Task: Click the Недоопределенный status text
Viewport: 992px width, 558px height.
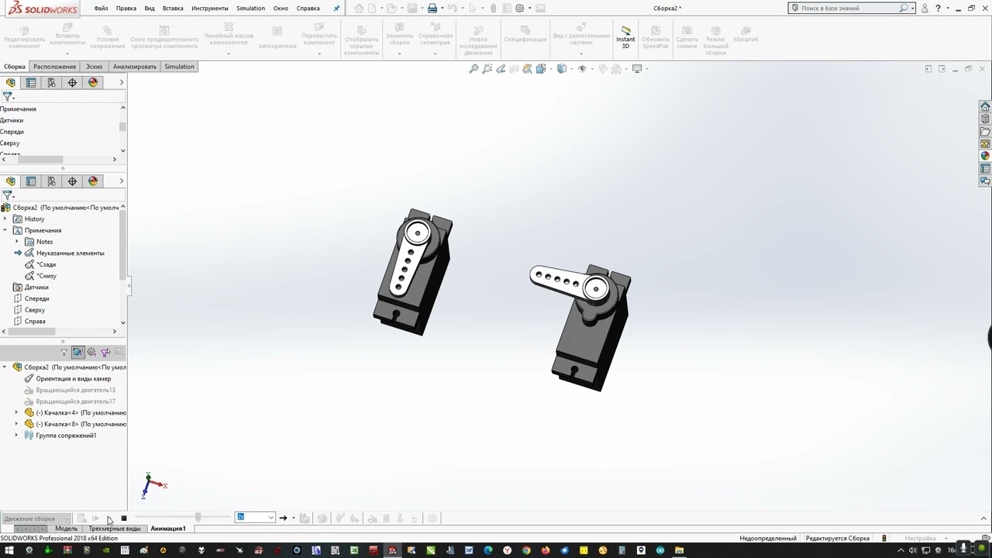Action: pos(768,539)
